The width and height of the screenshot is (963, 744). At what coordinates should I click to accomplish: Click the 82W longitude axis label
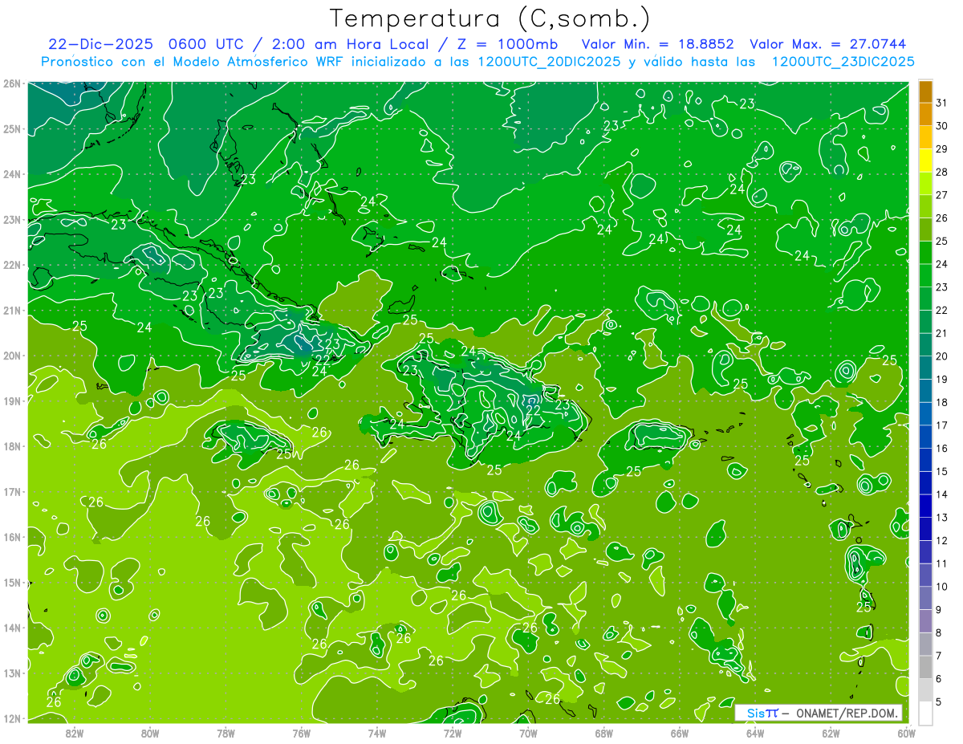tap(75, 732)
